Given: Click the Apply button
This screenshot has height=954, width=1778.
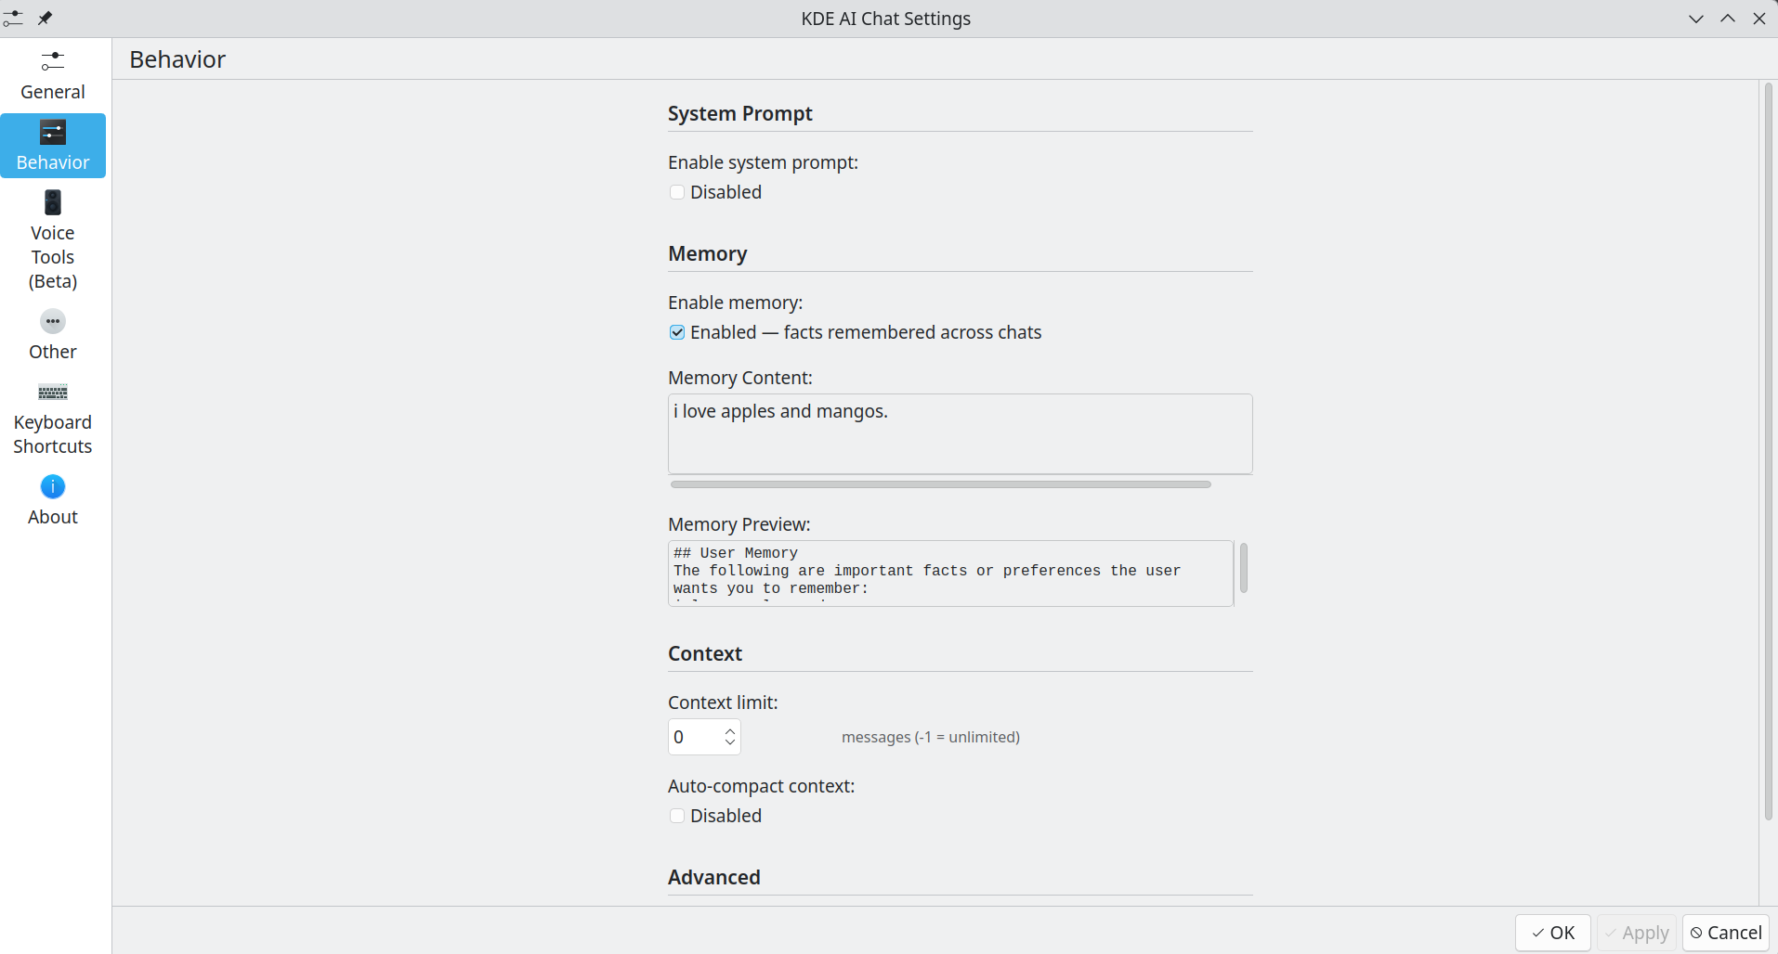Looking at the screenshot, I should [x=1637, y=933].
